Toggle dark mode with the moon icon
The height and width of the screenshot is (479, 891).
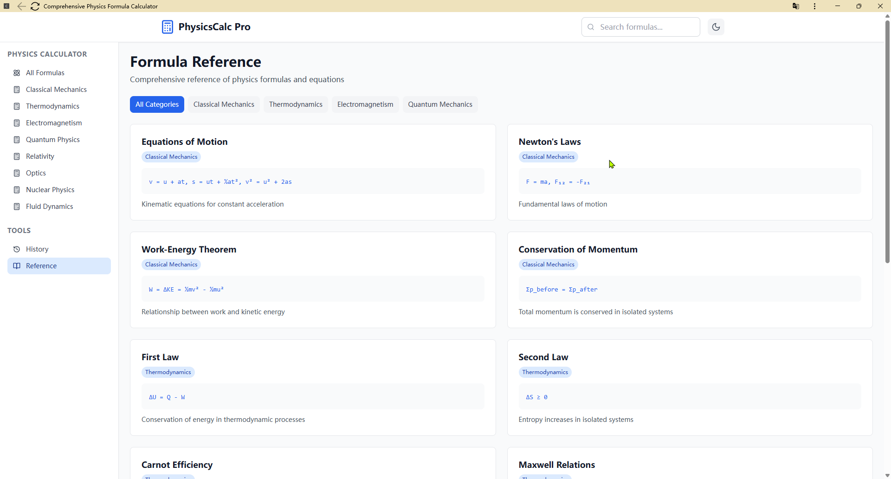tap(716, 27)
